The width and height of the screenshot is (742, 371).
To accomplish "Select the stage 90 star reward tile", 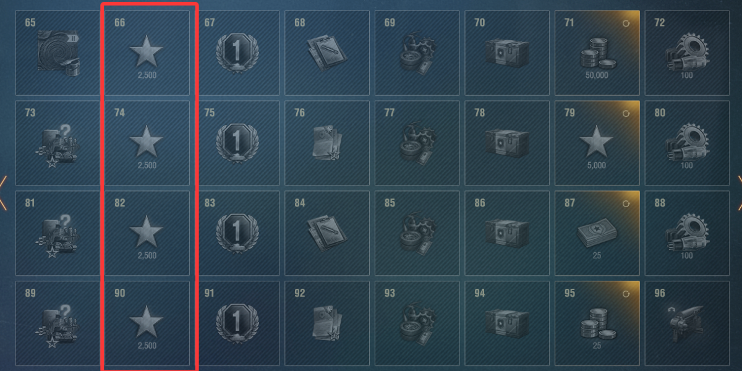I will pyautogui.click(x=147, y=323).
